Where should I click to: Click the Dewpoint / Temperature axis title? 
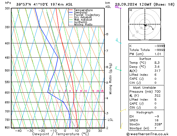61,134
